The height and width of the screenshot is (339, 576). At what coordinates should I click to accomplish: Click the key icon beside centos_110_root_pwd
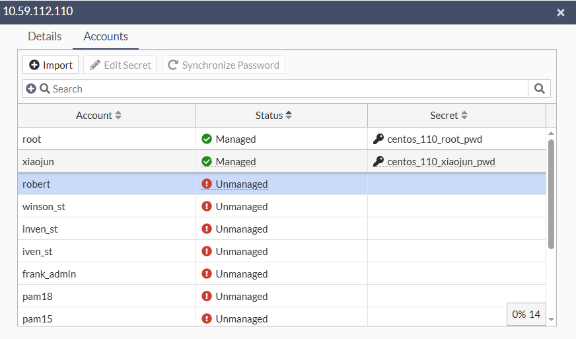378,139
